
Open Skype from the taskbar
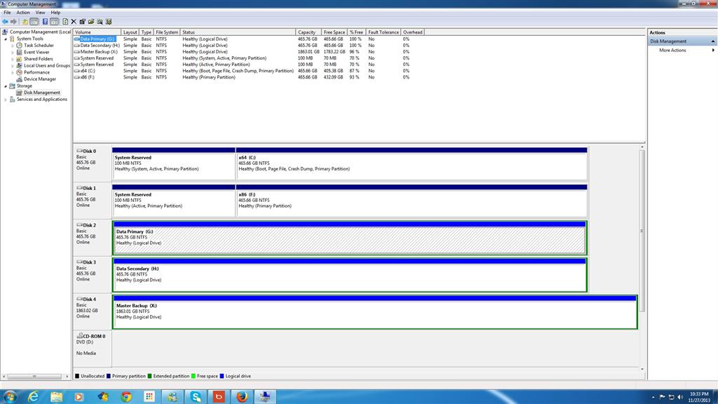tap(196, 397)
